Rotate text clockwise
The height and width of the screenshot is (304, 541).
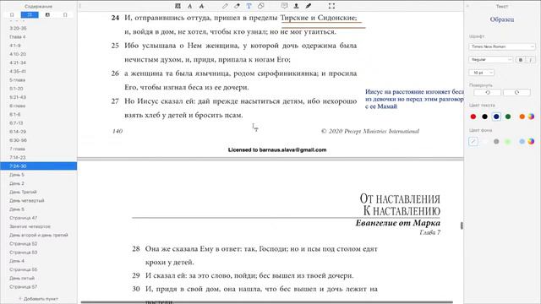(x=516, y=92)
